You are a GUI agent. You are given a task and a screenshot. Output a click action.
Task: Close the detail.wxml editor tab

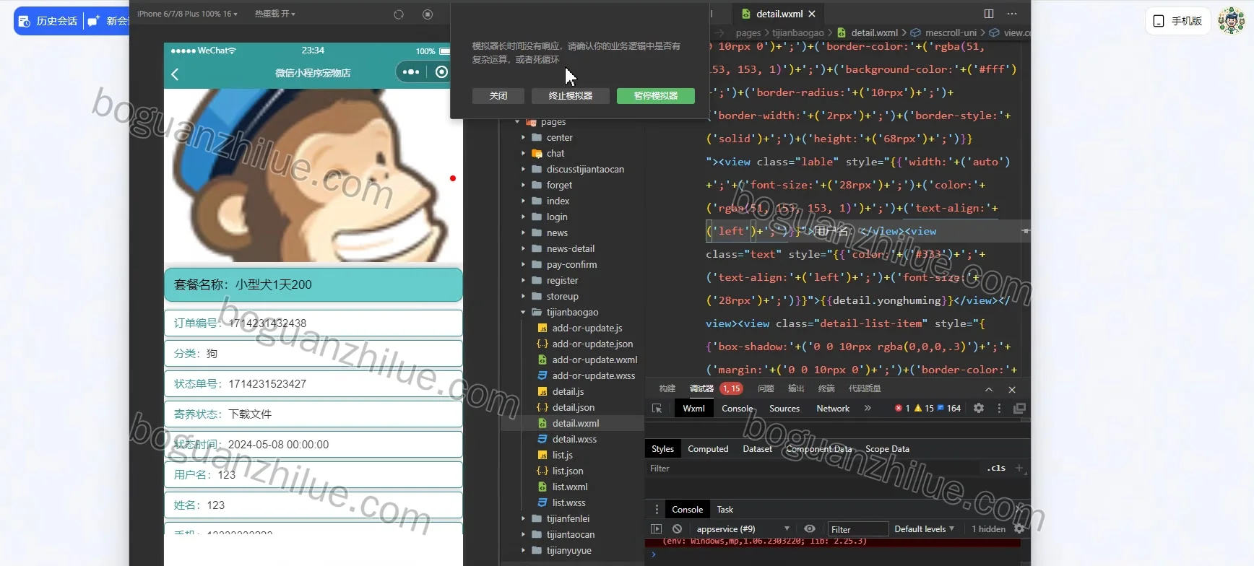(812, 14)
